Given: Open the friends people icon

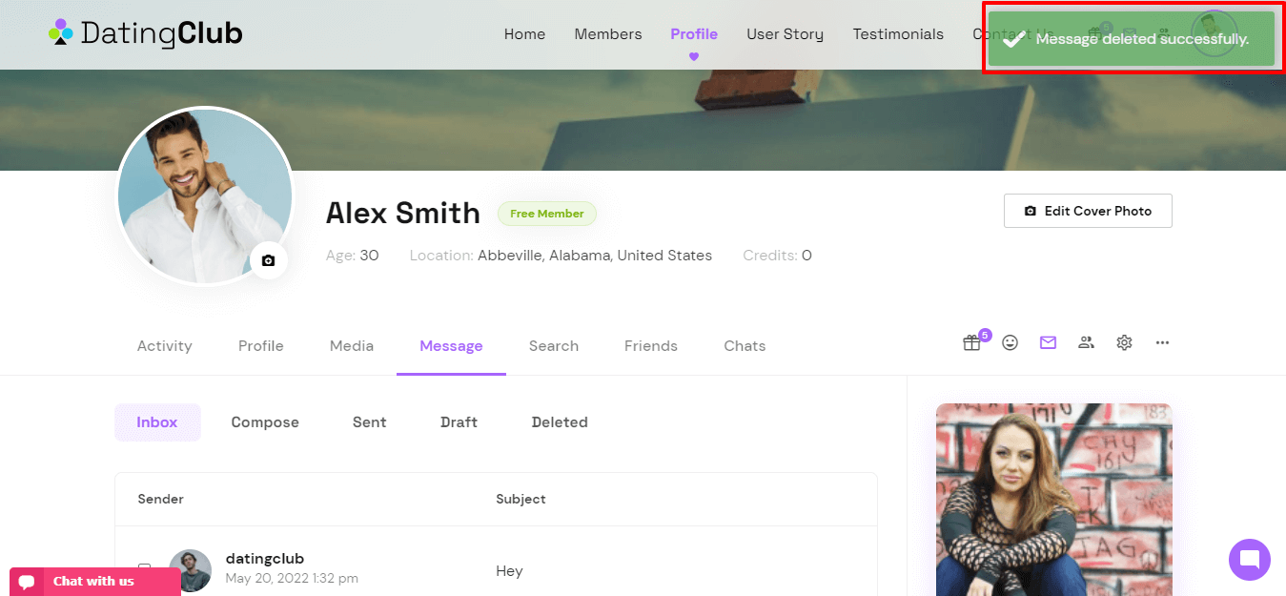Looking at the screenshot, I should 1086,342.
